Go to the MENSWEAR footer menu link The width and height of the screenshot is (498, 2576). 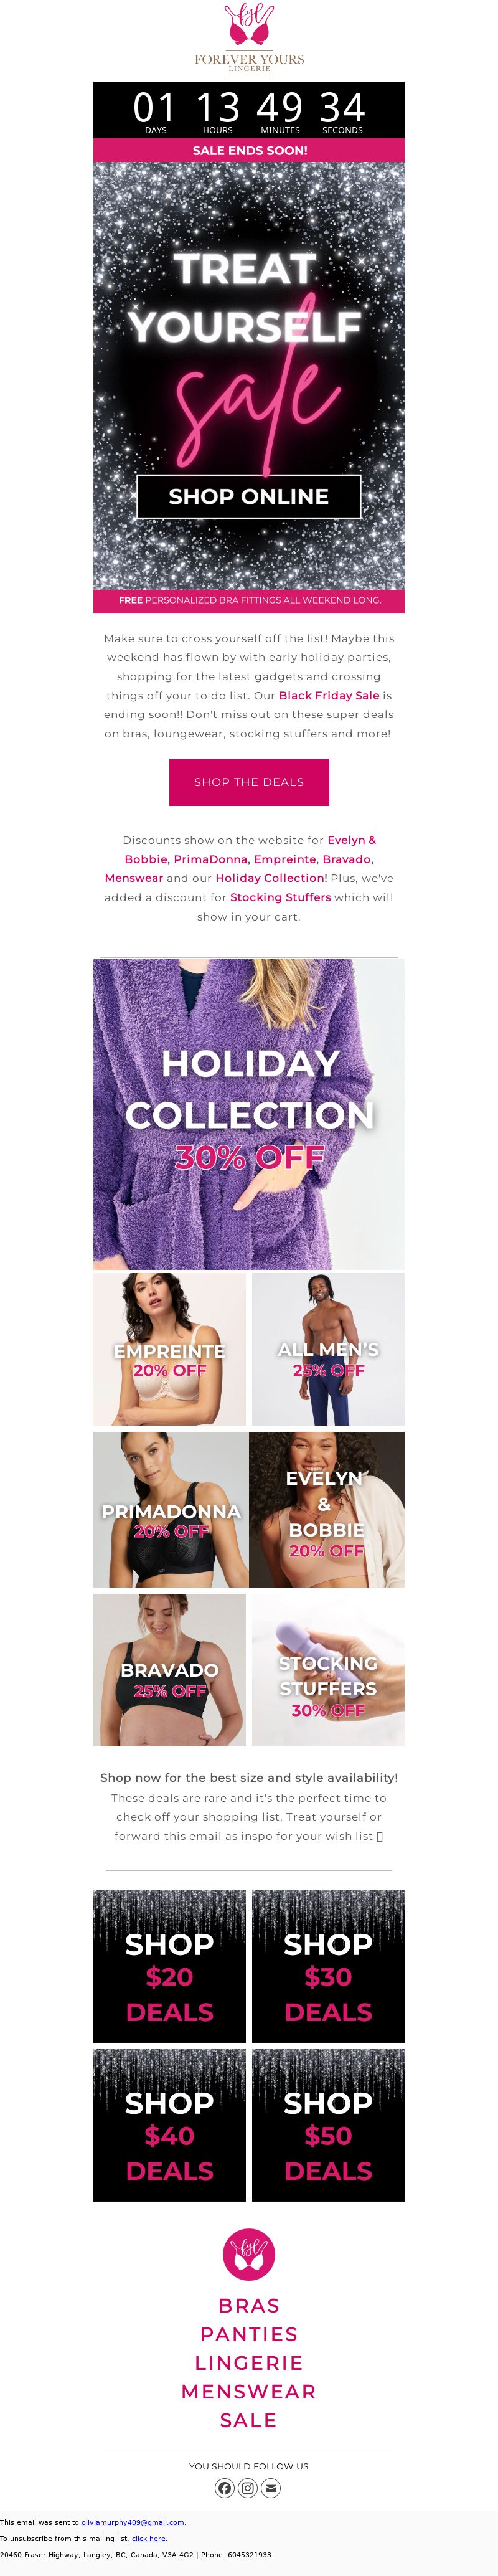click(249, 2391)
